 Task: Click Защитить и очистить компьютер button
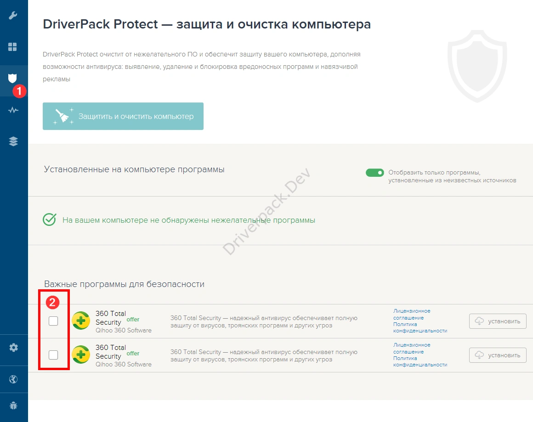[123, 116]
